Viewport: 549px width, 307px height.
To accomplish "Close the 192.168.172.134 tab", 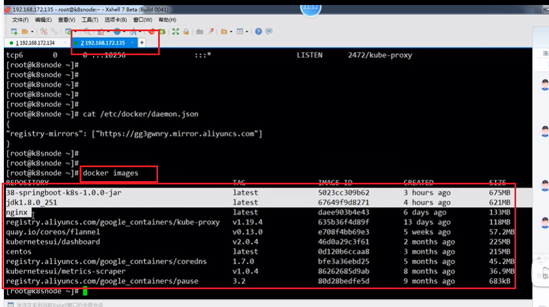I will 65,42.
